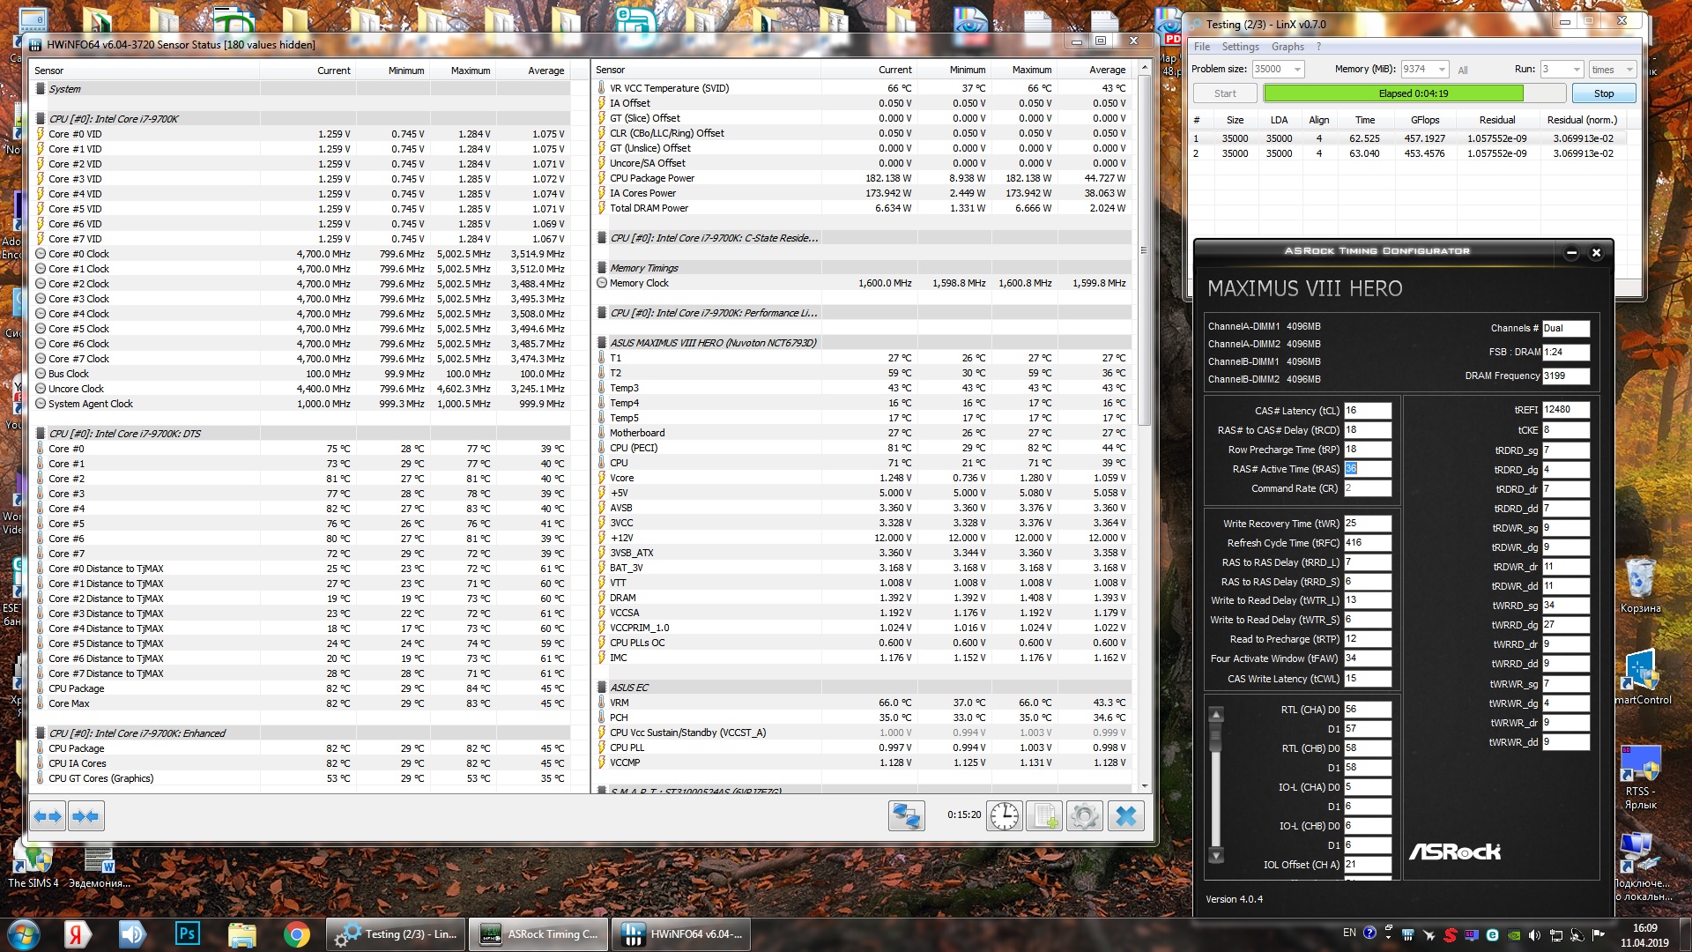
Task: Start sensor logging with the sheet-plus icon
Action: pos(1045,815)
